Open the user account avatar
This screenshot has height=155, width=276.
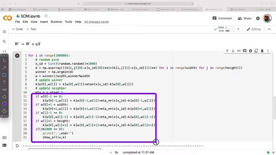[x=267, y=18]
